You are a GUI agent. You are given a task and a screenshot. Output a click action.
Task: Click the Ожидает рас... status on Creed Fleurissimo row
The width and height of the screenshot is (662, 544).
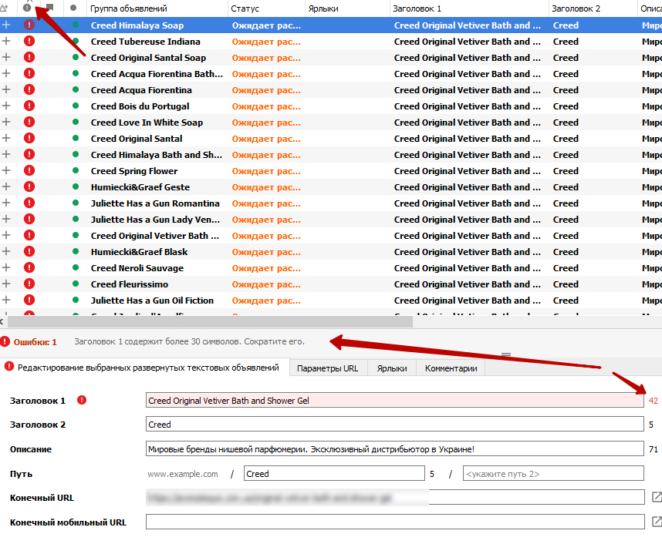pos(266,284)
